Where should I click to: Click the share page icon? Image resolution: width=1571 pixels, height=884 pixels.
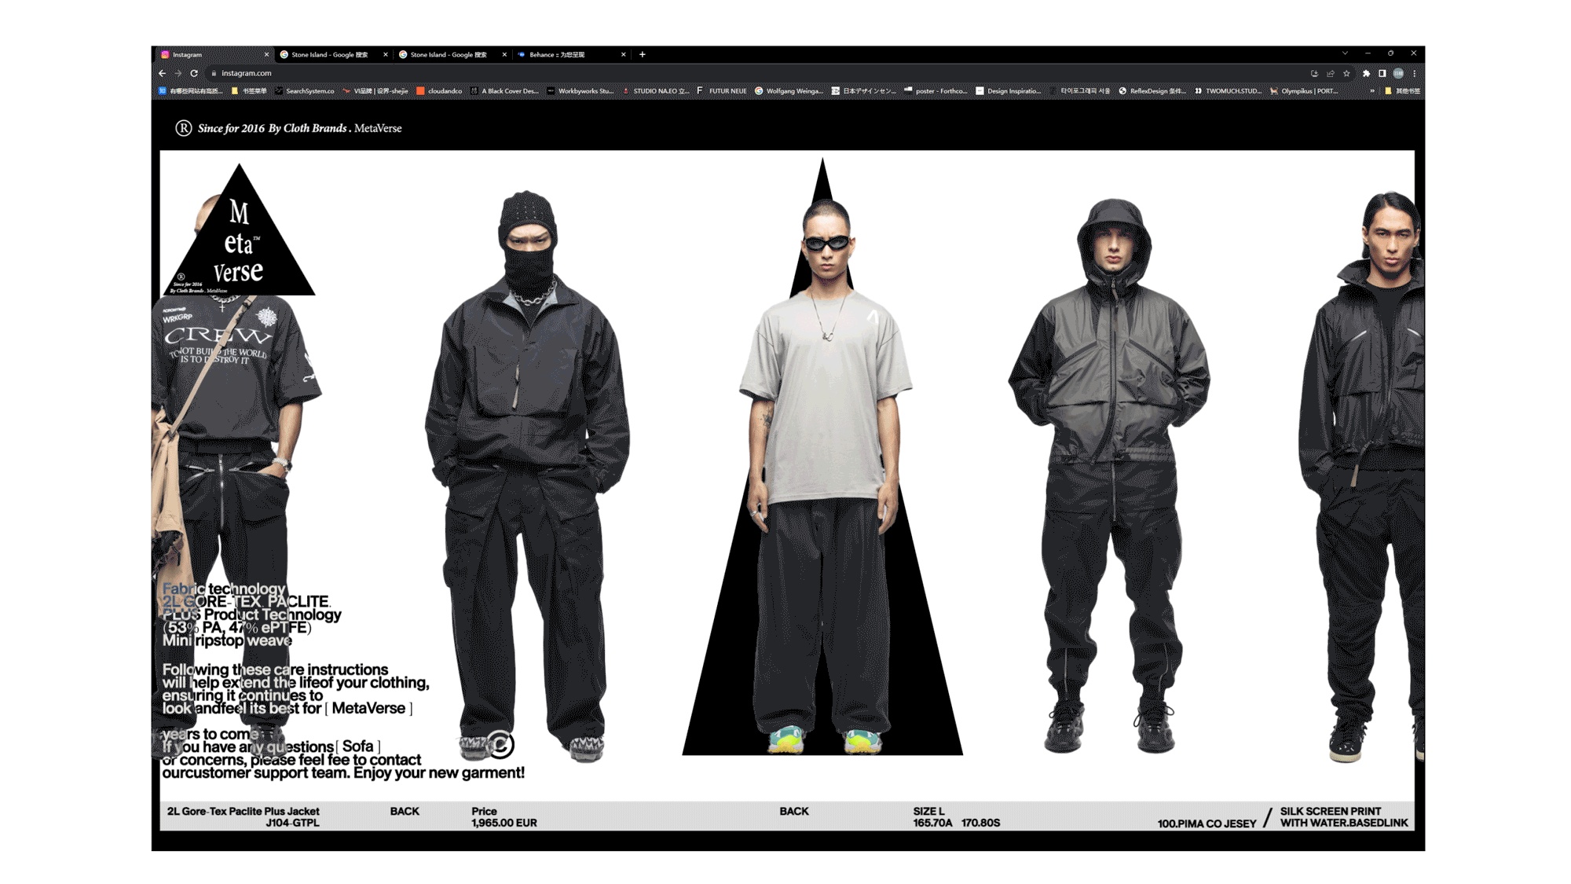point(1331,73)
